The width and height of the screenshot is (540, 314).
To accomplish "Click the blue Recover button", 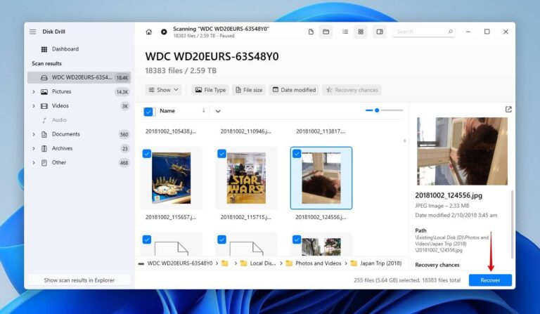I will (x=490, y=280).
